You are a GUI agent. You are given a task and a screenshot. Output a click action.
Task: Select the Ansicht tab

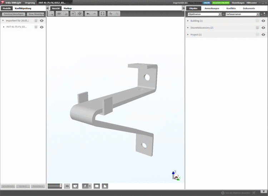56,8
